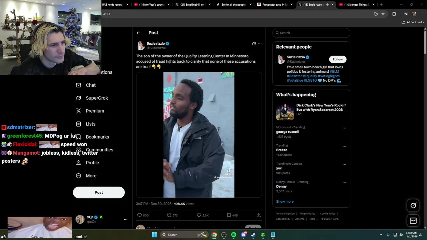Open Discord from taskbar

244,235
